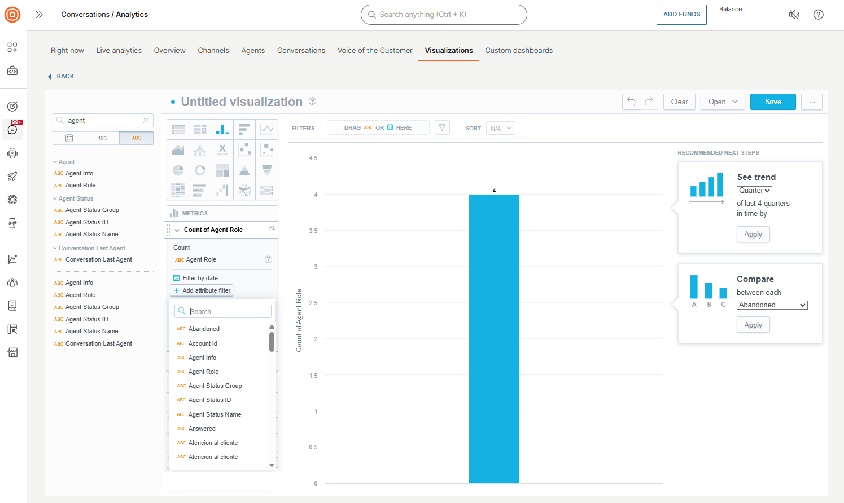
Task: Select the donut chart type
Action: [200, 170]
